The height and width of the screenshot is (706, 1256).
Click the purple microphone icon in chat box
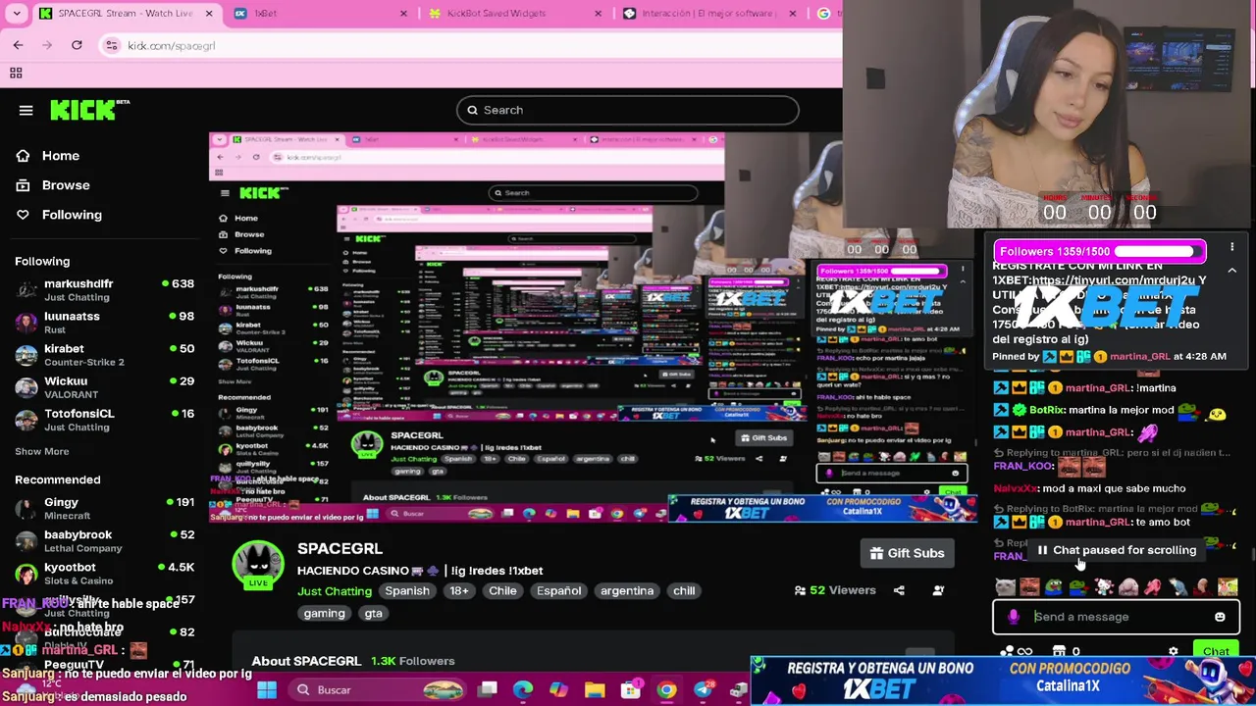(x=1014, y=617)
